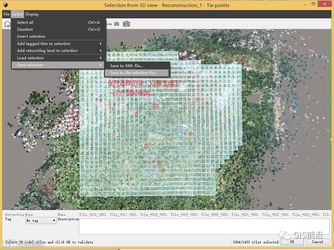Choose Deselect from the Select menu
Viewport: 334px width, 250px height.
[25, 29]
